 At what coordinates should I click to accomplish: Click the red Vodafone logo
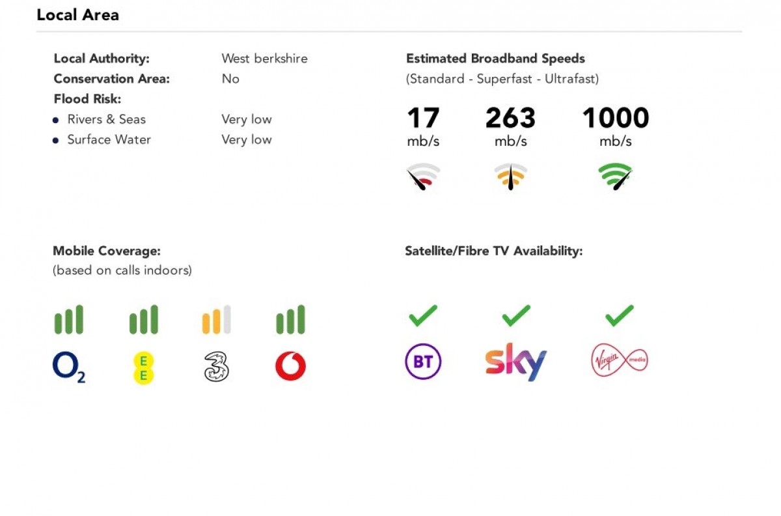click(x=290, y=367)
